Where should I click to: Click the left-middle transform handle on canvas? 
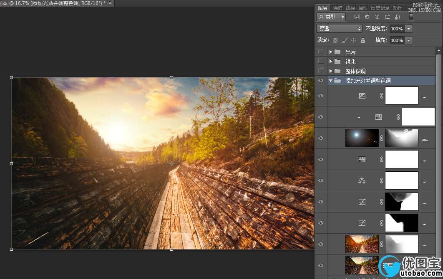[12, 163]
